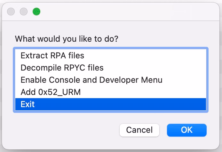Screen dimensions: 222x152
Task: Click the 'What would you like to do?' prompt
Action: pyautogui.click(x=67, y=39)
